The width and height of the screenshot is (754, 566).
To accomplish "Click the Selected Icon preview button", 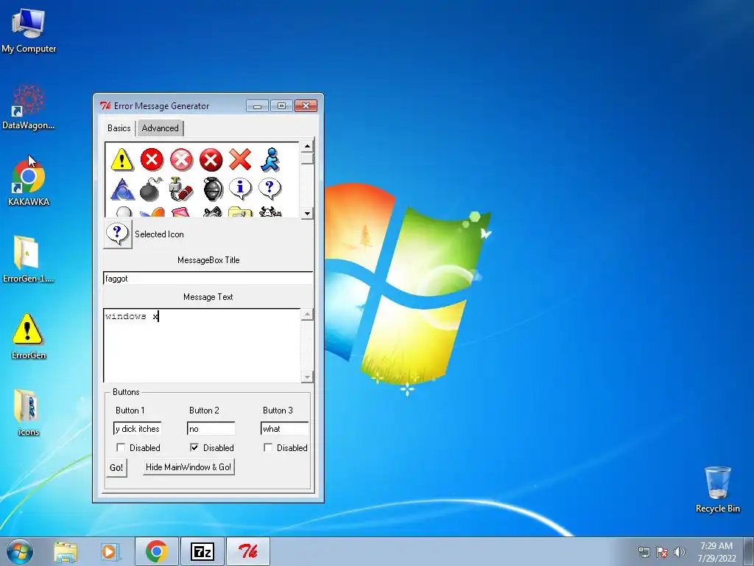I will (117, 234).
